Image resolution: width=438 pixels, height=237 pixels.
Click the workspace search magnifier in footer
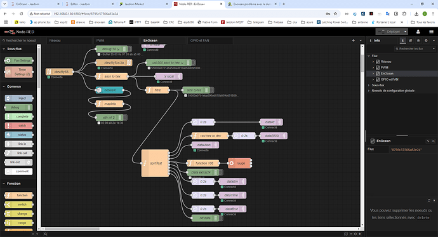point(45,234)
